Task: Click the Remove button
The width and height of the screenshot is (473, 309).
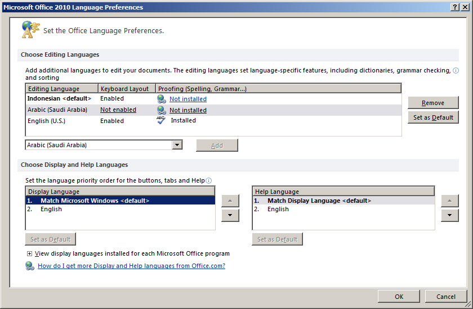Action: [x=433, y=103]
